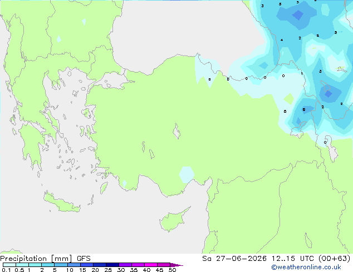
Task: Click the 0.1–0.5 mm palest legend swatch
Action: 9,265
